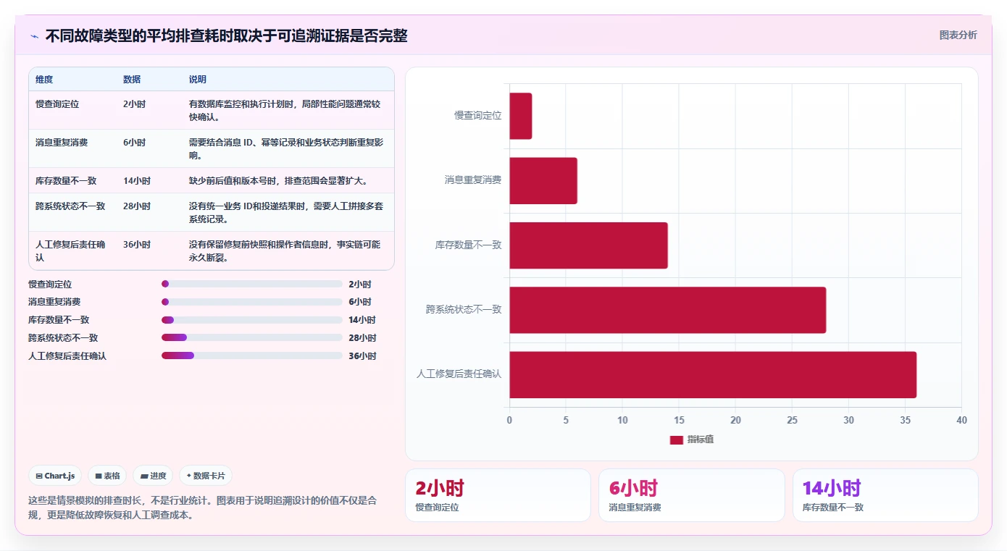The image size is (1007, 551).
Task: Open the 6小时 消息重复消费 data card
Action: 691,495
